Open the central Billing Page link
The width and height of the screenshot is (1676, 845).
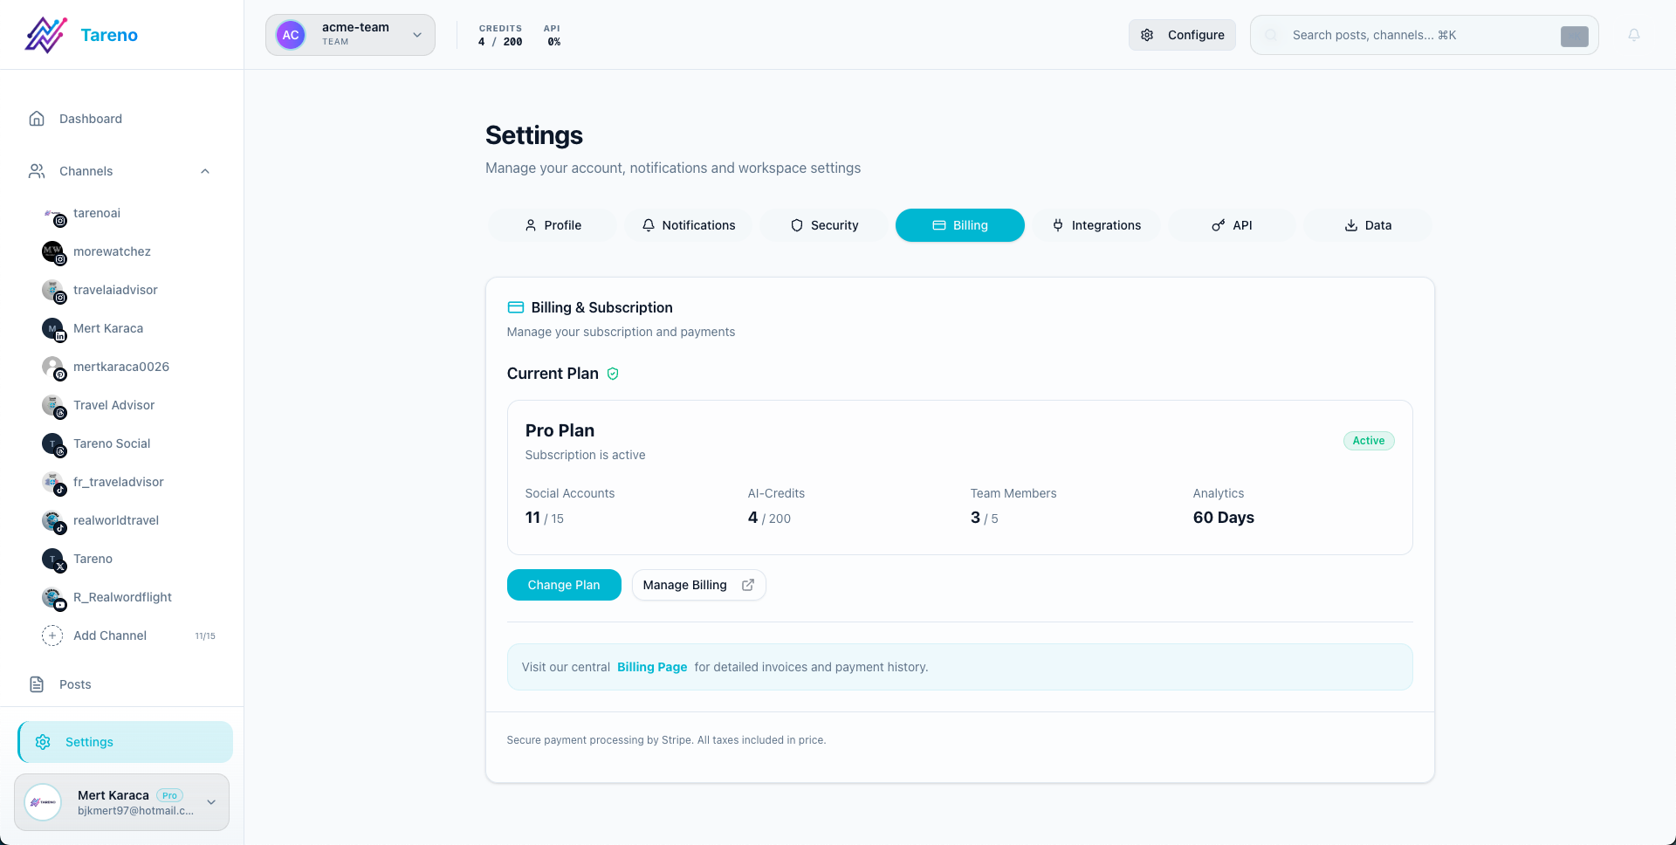point(651,667)
